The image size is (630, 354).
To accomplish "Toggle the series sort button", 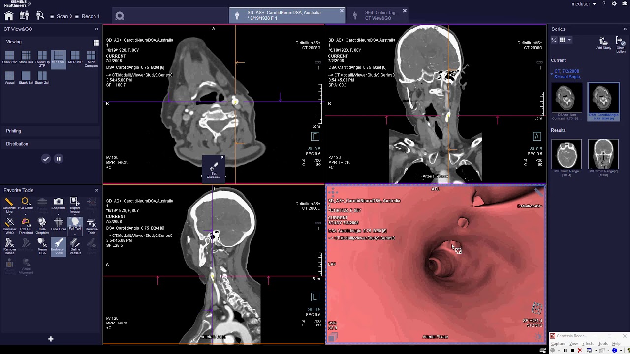I will [554, 40].
